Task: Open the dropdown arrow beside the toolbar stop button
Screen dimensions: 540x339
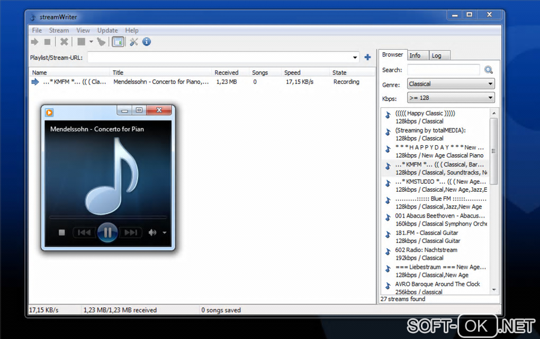Action: tap(91, 42)
